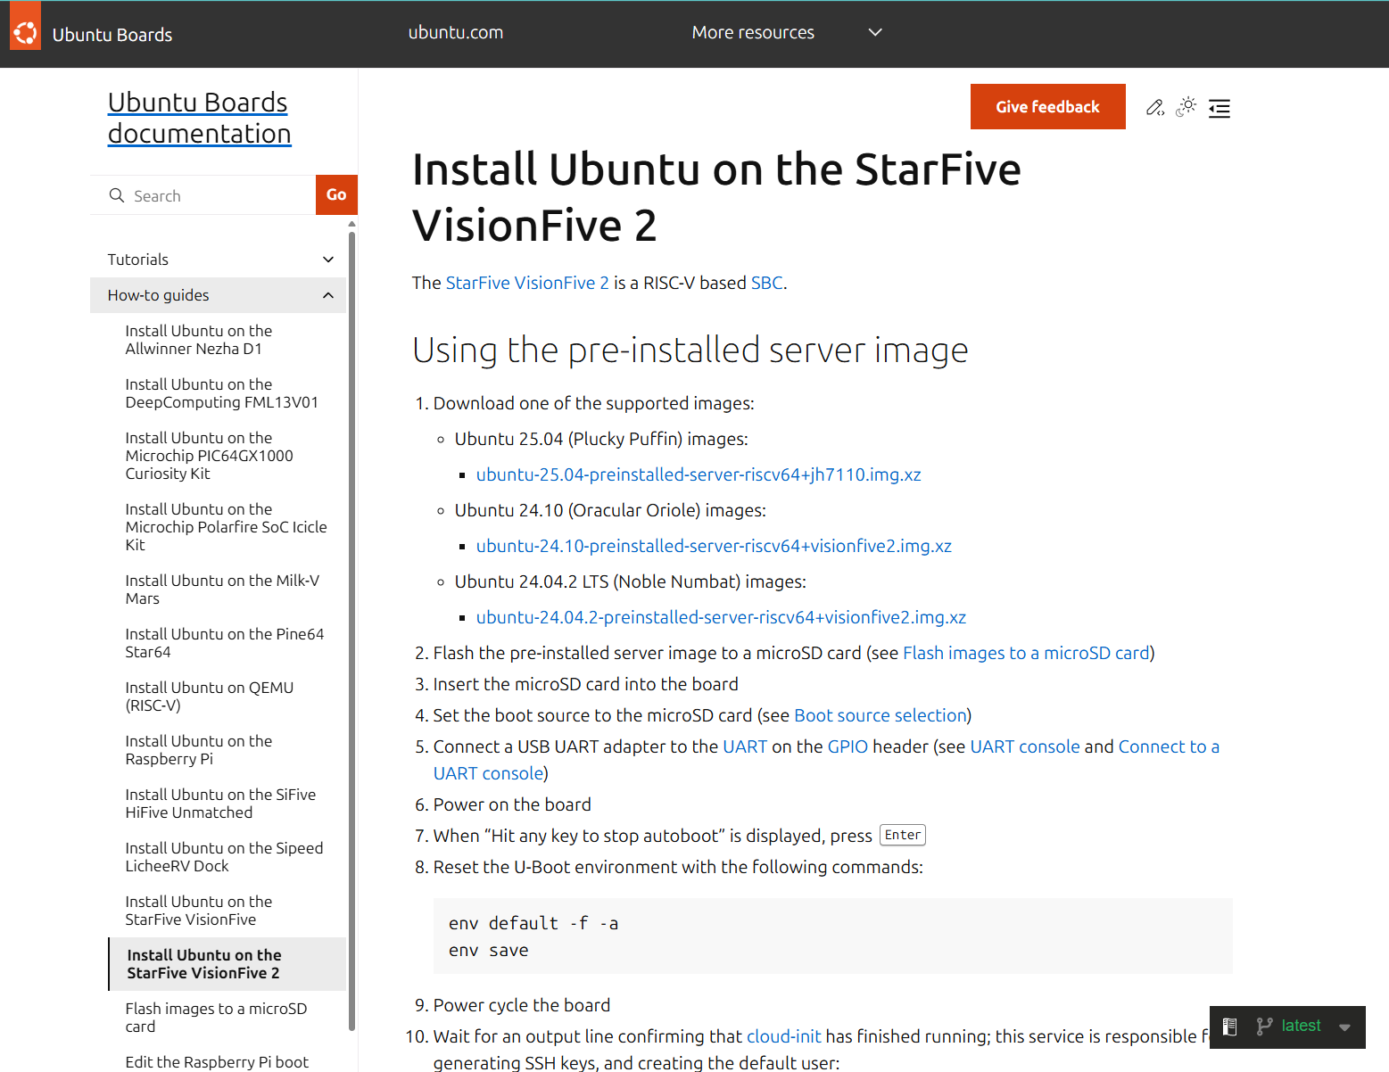The height and width of the screenshot is (1072, 1389).
Task: Open Install Ubuntu on Raspberry Pi
Action: click(x=199, y=750)
